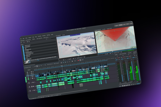Open the Project Notes tab
161x107 pixels.
109,28
